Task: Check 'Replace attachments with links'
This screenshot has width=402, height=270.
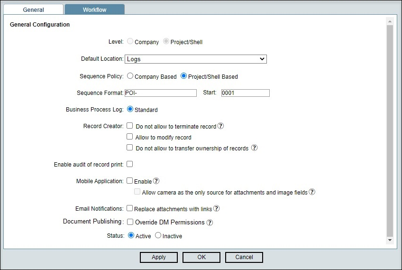Action: (130, 208)
